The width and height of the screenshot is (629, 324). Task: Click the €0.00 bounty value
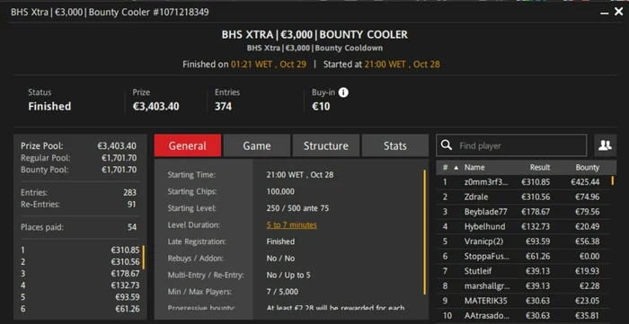[589, 257]
